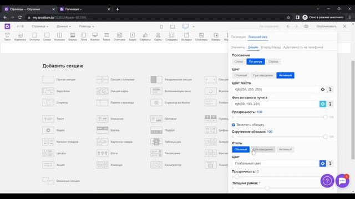The image size is (355, 199).
Task: Select the Колонки columns tool
Action: pyautogui.click(x=59, y=36)
